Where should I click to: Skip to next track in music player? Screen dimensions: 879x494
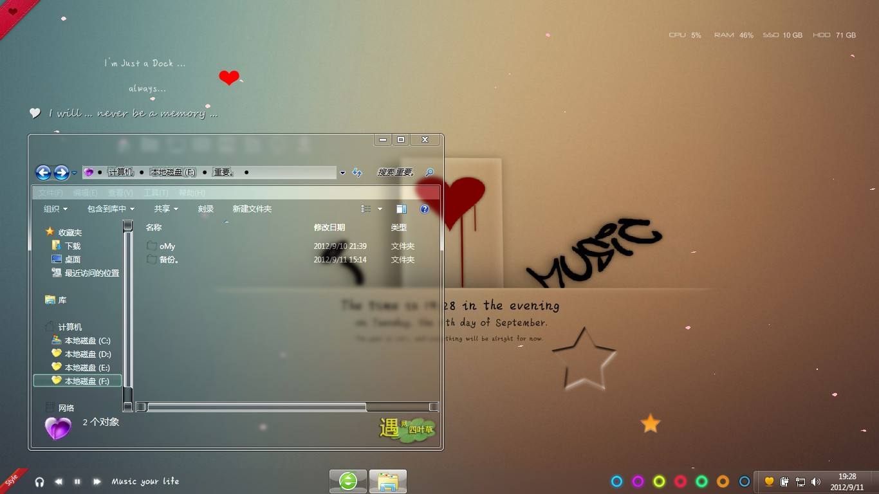(x=97, y=482)
